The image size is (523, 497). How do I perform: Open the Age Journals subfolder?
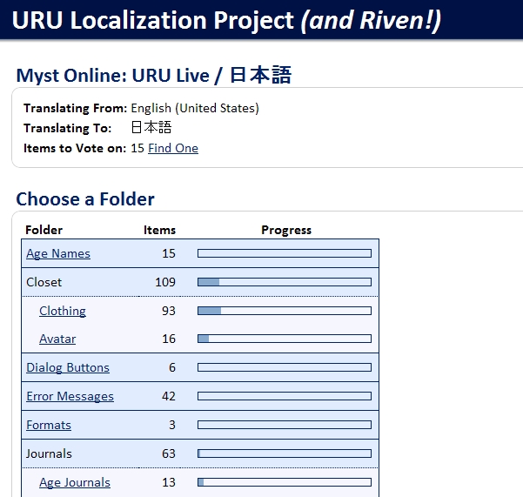tap(75, 482)
